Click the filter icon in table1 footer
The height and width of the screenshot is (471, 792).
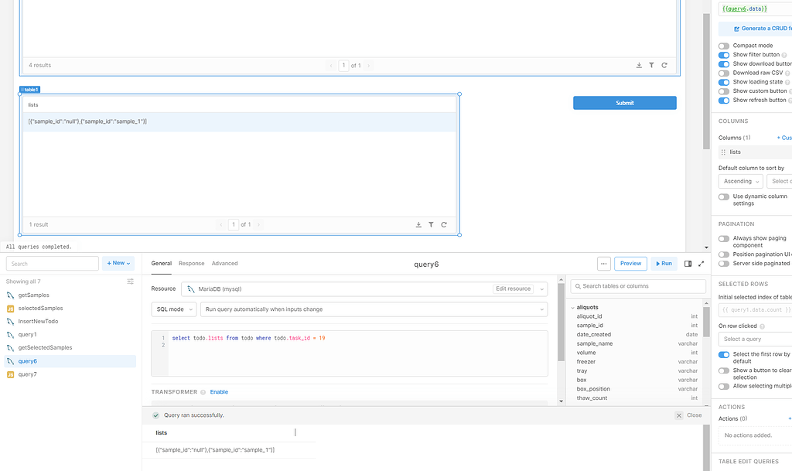[431, 224]
